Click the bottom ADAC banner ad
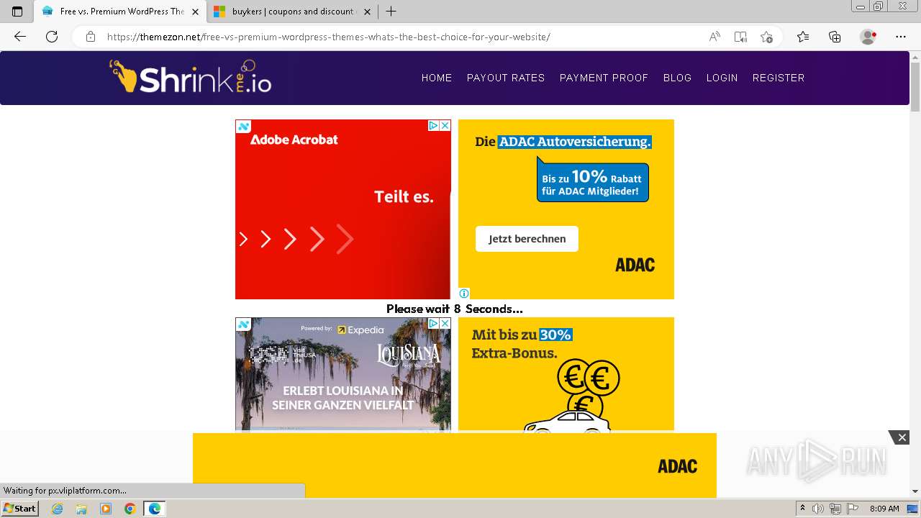Screen dimensions: 921x518 pyautogui.click(x=455, y=465)
